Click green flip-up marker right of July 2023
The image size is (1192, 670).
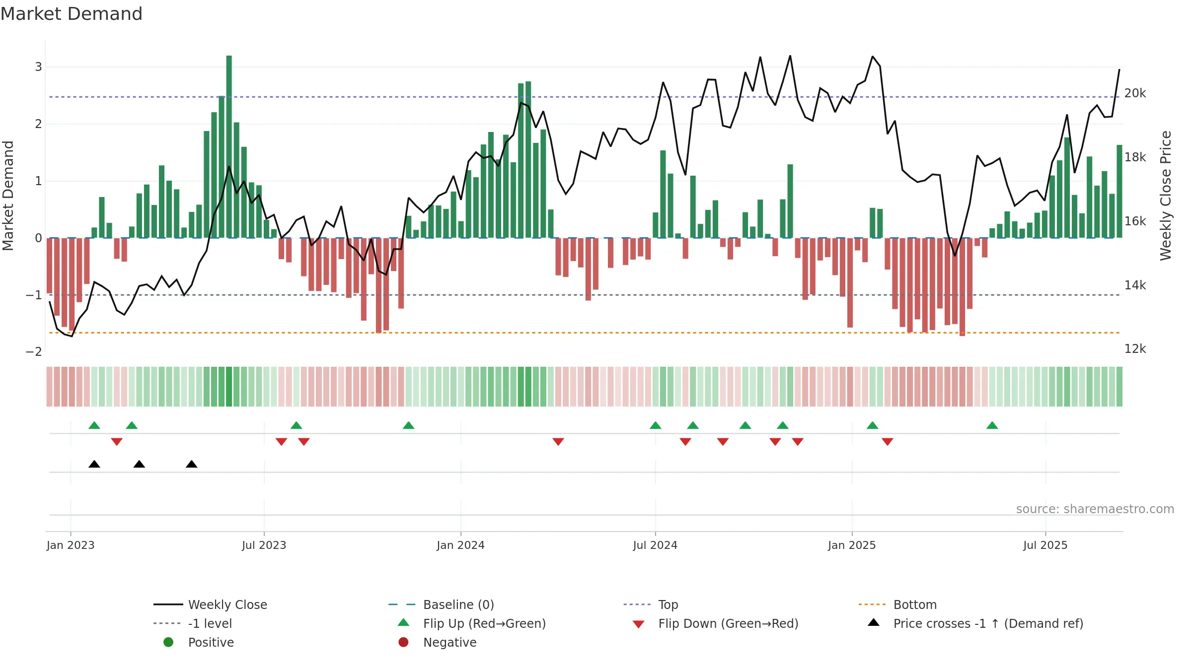click(x=297, y=425)
